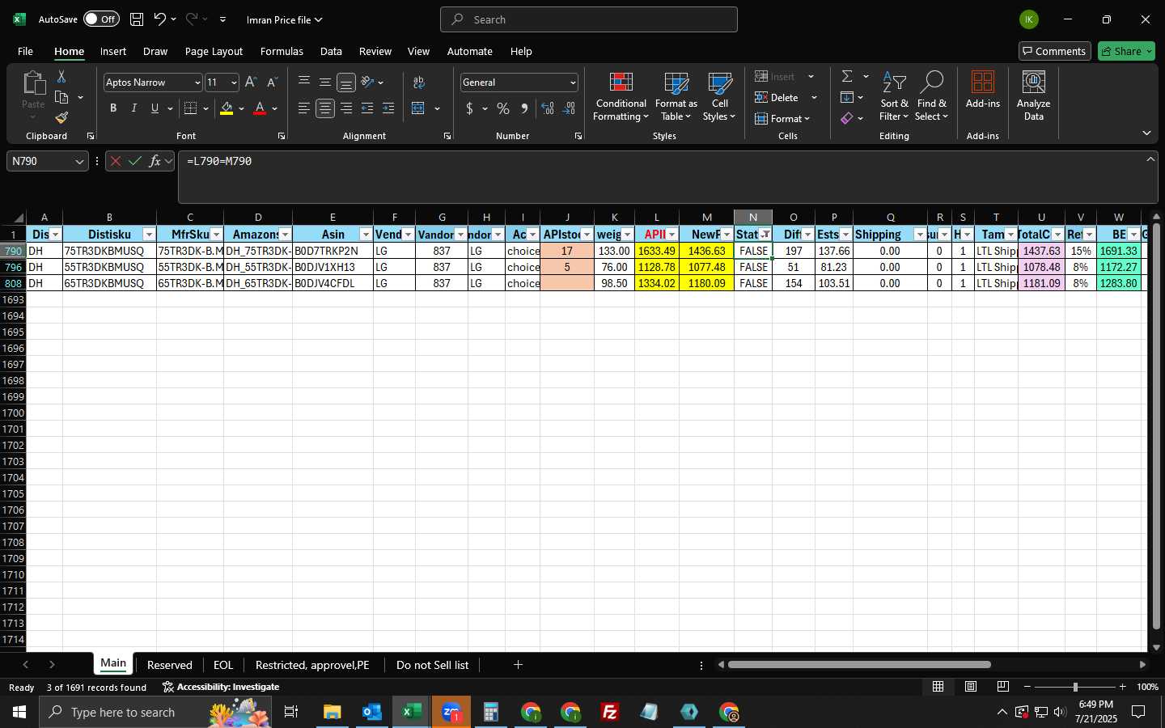The height and width of the screenshot is (728, 1165).
Task: Click the Comments button
Action: 1055,51
